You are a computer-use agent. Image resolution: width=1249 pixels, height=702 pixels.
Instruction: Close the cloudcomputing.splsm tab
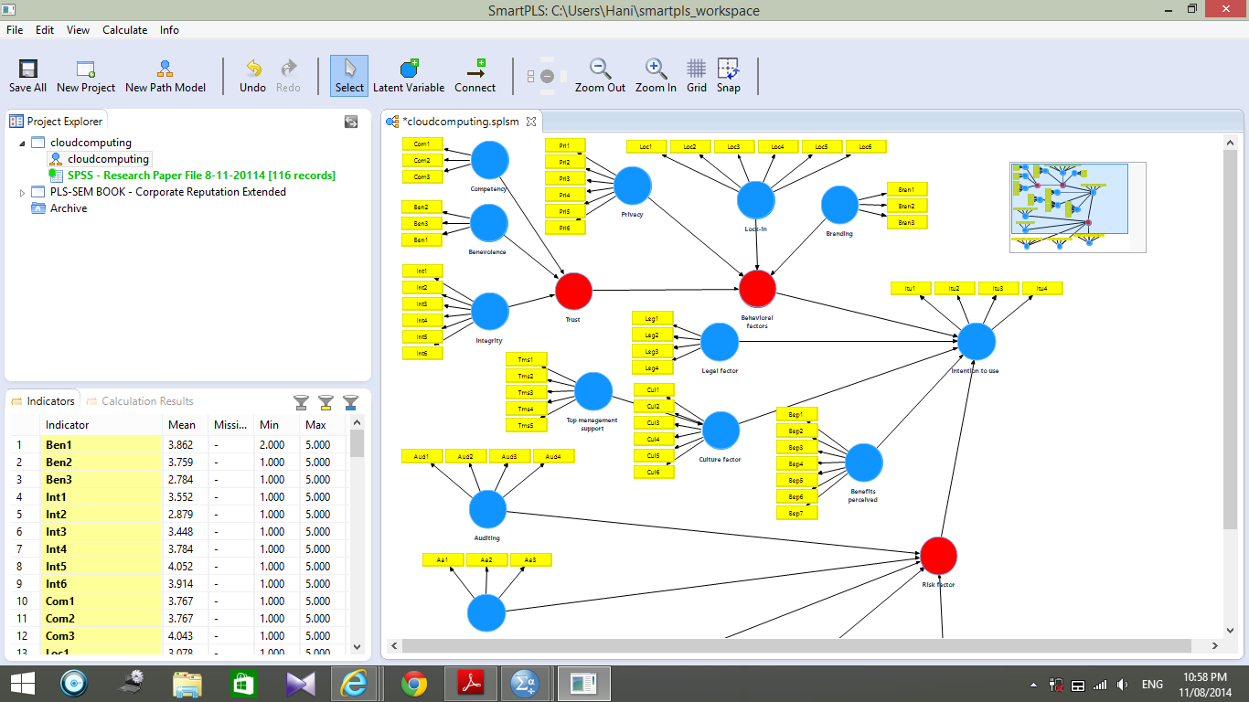pyautogui.click(x=531, y=121)
